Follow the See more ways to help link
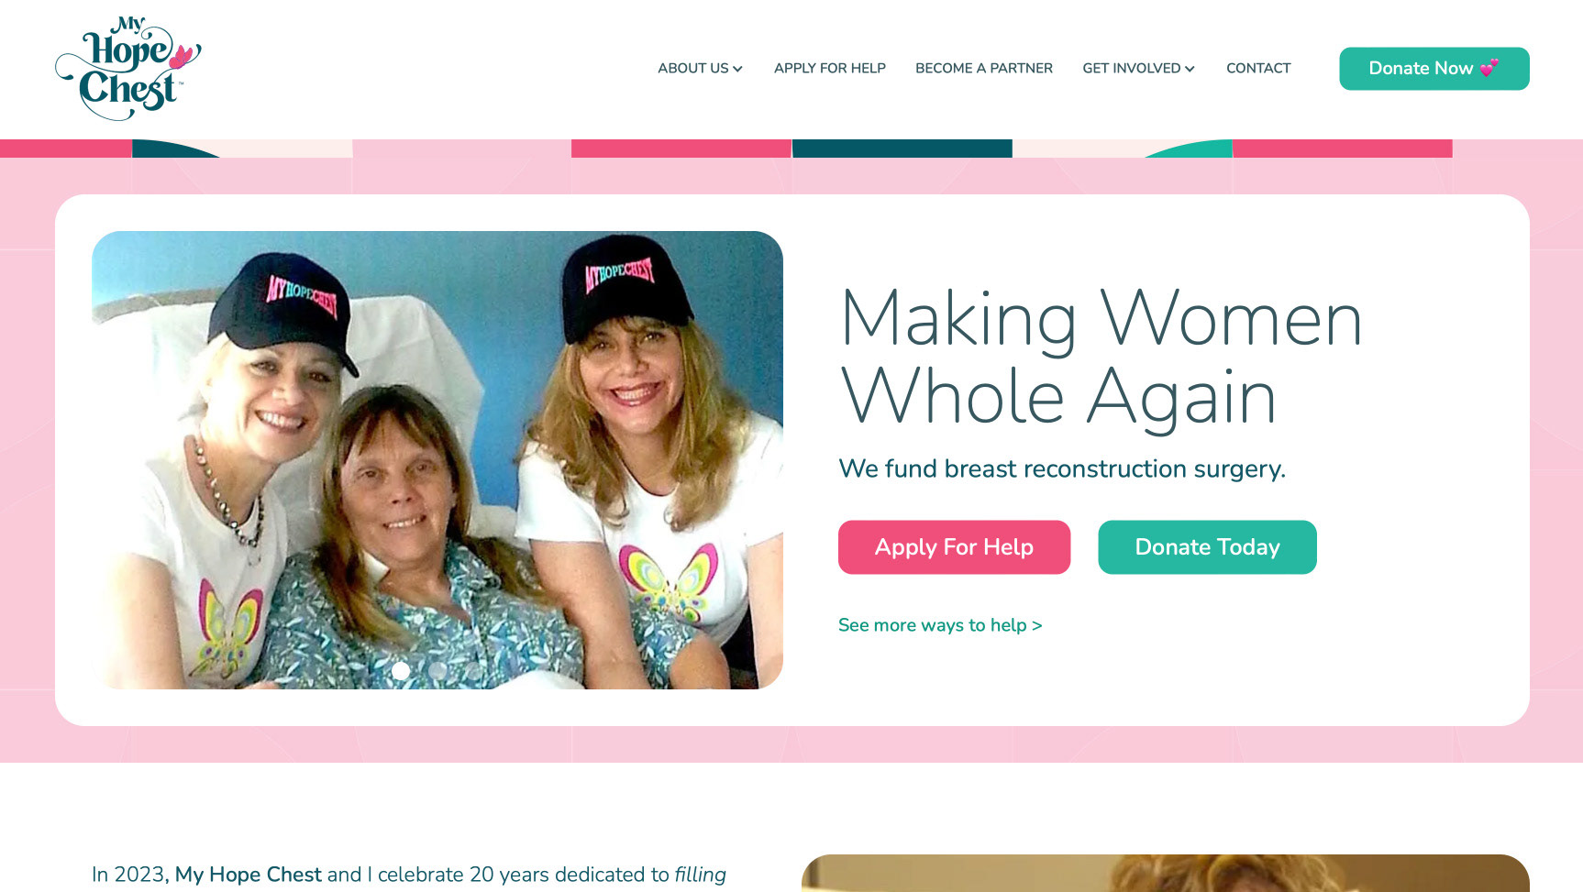The image size is (1583, 892). [x=940, y=625]
